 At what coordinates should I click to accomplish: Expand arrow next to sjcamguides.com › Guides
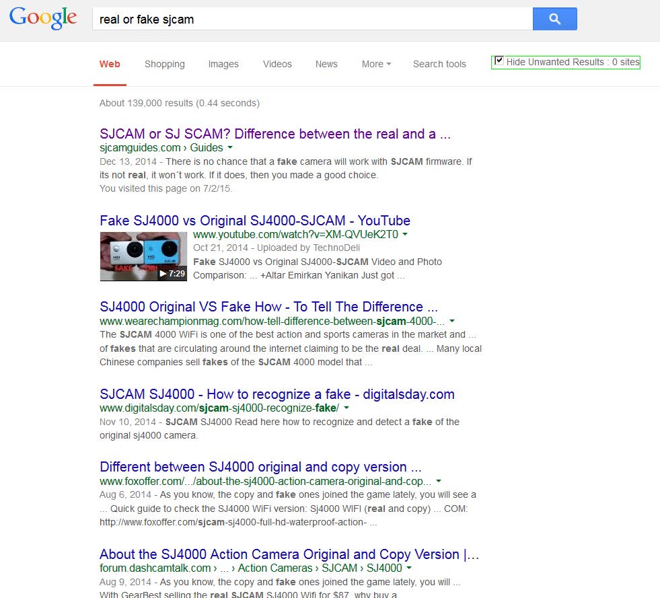pos(230,148)
